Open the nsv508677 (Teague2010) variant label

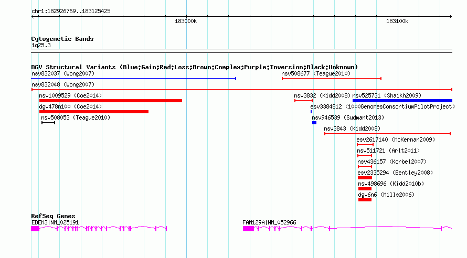[x=316, y=73]
